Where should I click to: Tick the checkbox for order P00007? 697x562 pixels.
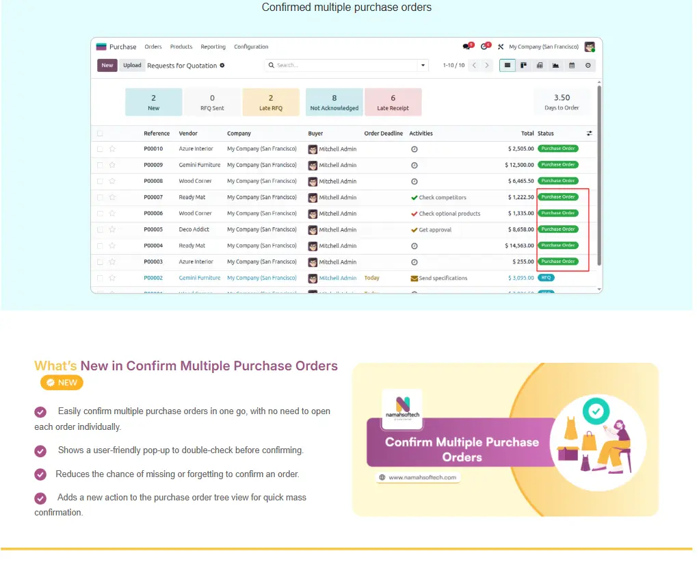(x=101, y=197)
